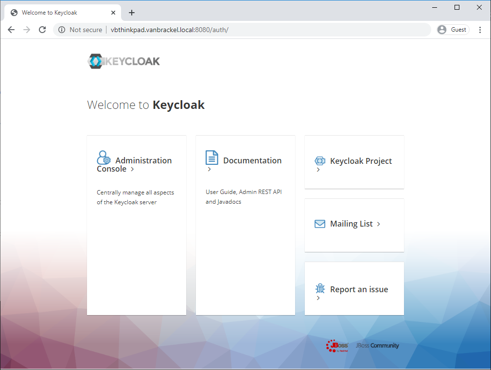Expand the Administration Console chevron
This screenshot has width=491, height=370.
[x=132, y=170]
